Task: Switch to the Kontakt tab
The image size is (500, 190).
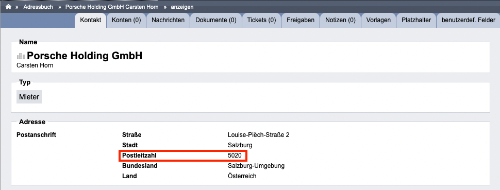Action: [x=91, y=20]
